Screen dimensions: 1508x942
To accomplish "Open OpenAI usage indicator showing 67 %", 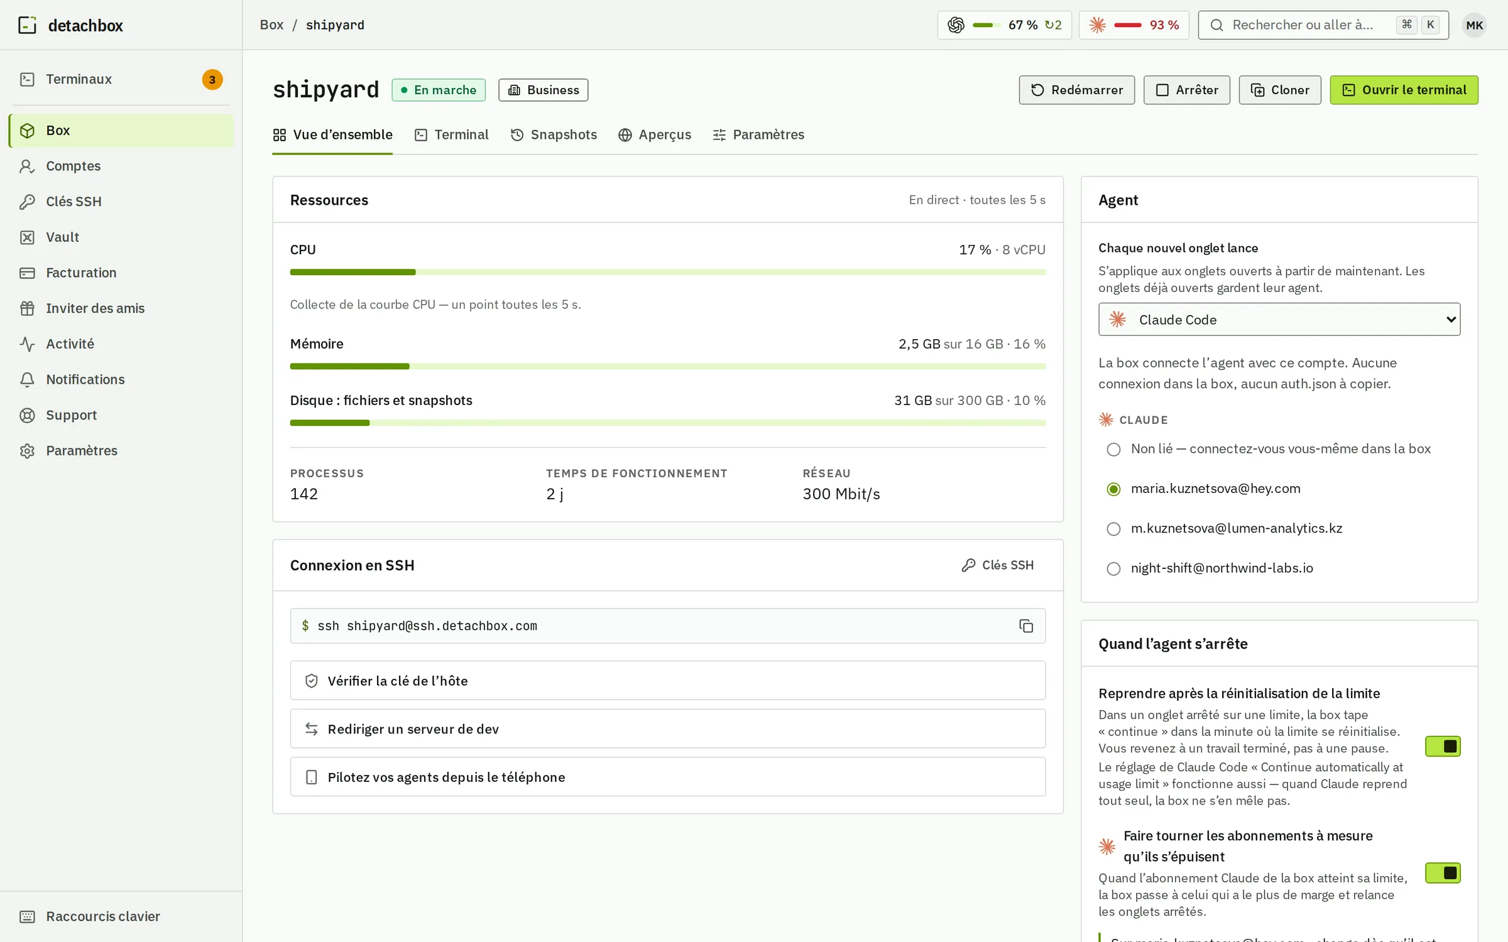I will click(x=1004, y=25).
